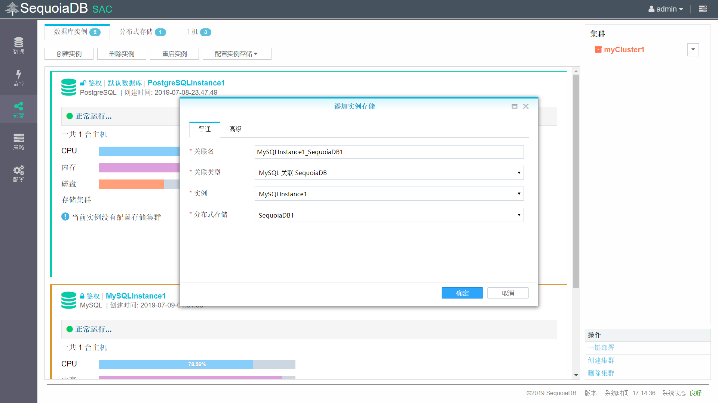
Task: Click the myCluster1 archive box icon
Action: pos(598,50)
